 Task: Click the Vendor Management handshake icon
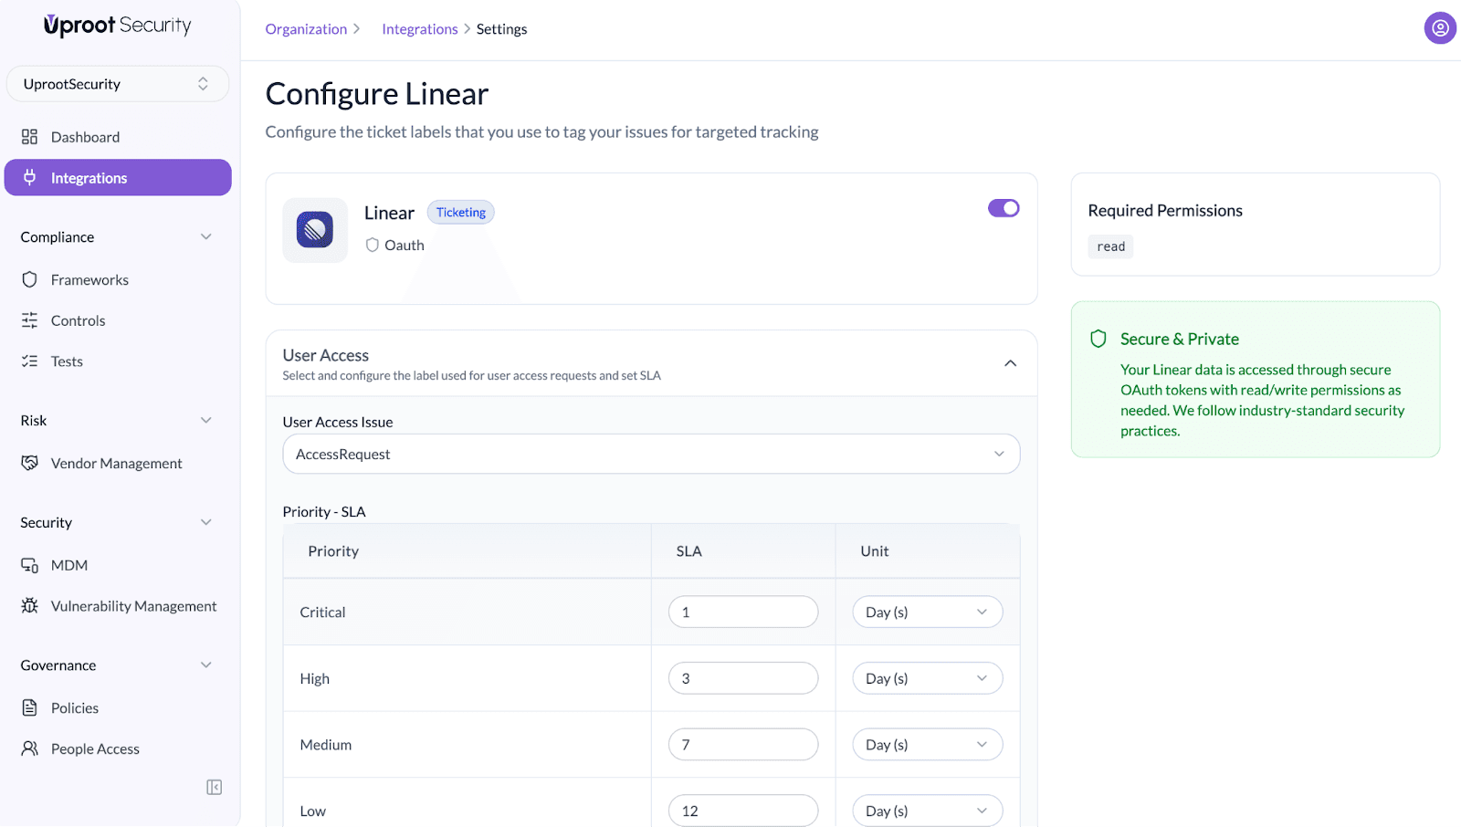[x=30, y=464]
